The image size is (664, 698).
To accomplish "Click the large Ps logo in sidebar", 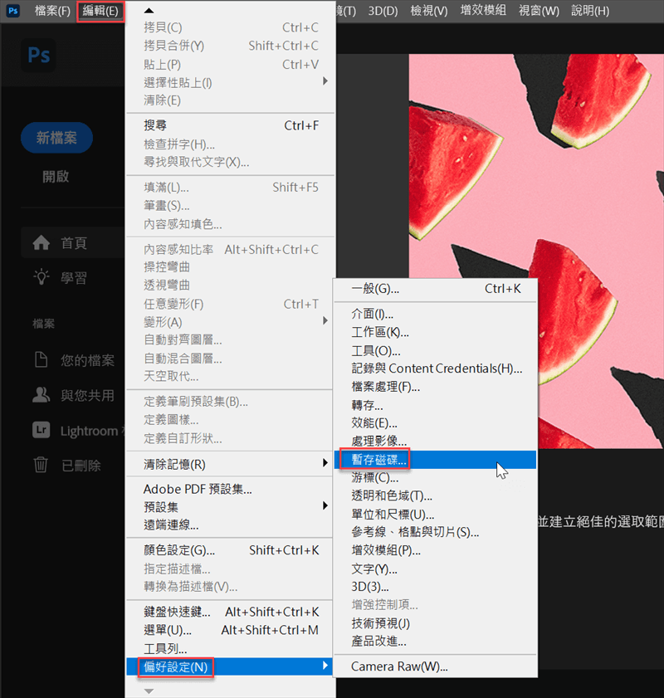I will [x=38, y=56].
